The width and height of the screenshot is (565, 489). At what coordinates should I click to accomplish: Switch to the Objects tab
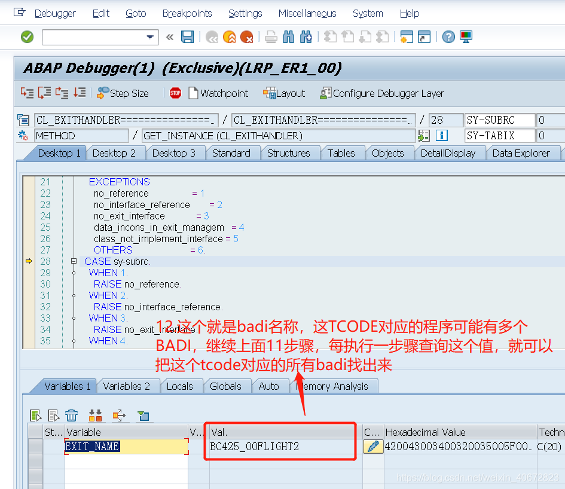(387, 153)
